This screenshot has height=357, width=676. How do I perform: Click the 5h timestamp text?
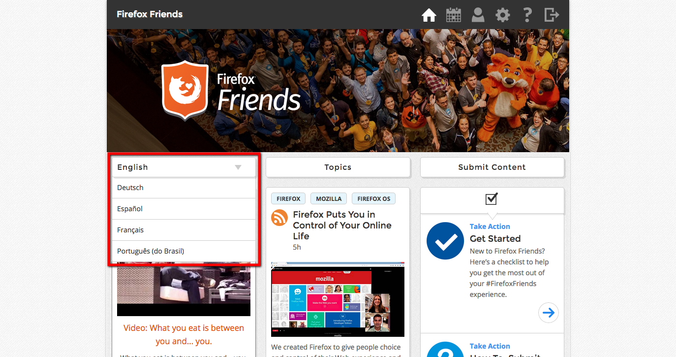(x=297, y=247)
